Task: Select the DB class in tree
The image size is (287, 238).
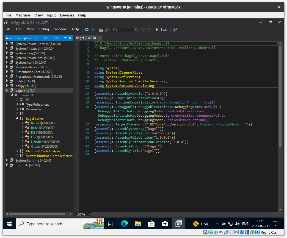Action: coord(33,133)
